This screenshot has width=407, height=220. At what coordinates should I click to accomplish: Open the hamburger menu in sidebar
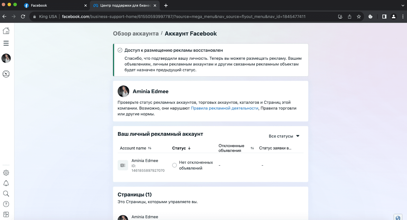point(6,43)
